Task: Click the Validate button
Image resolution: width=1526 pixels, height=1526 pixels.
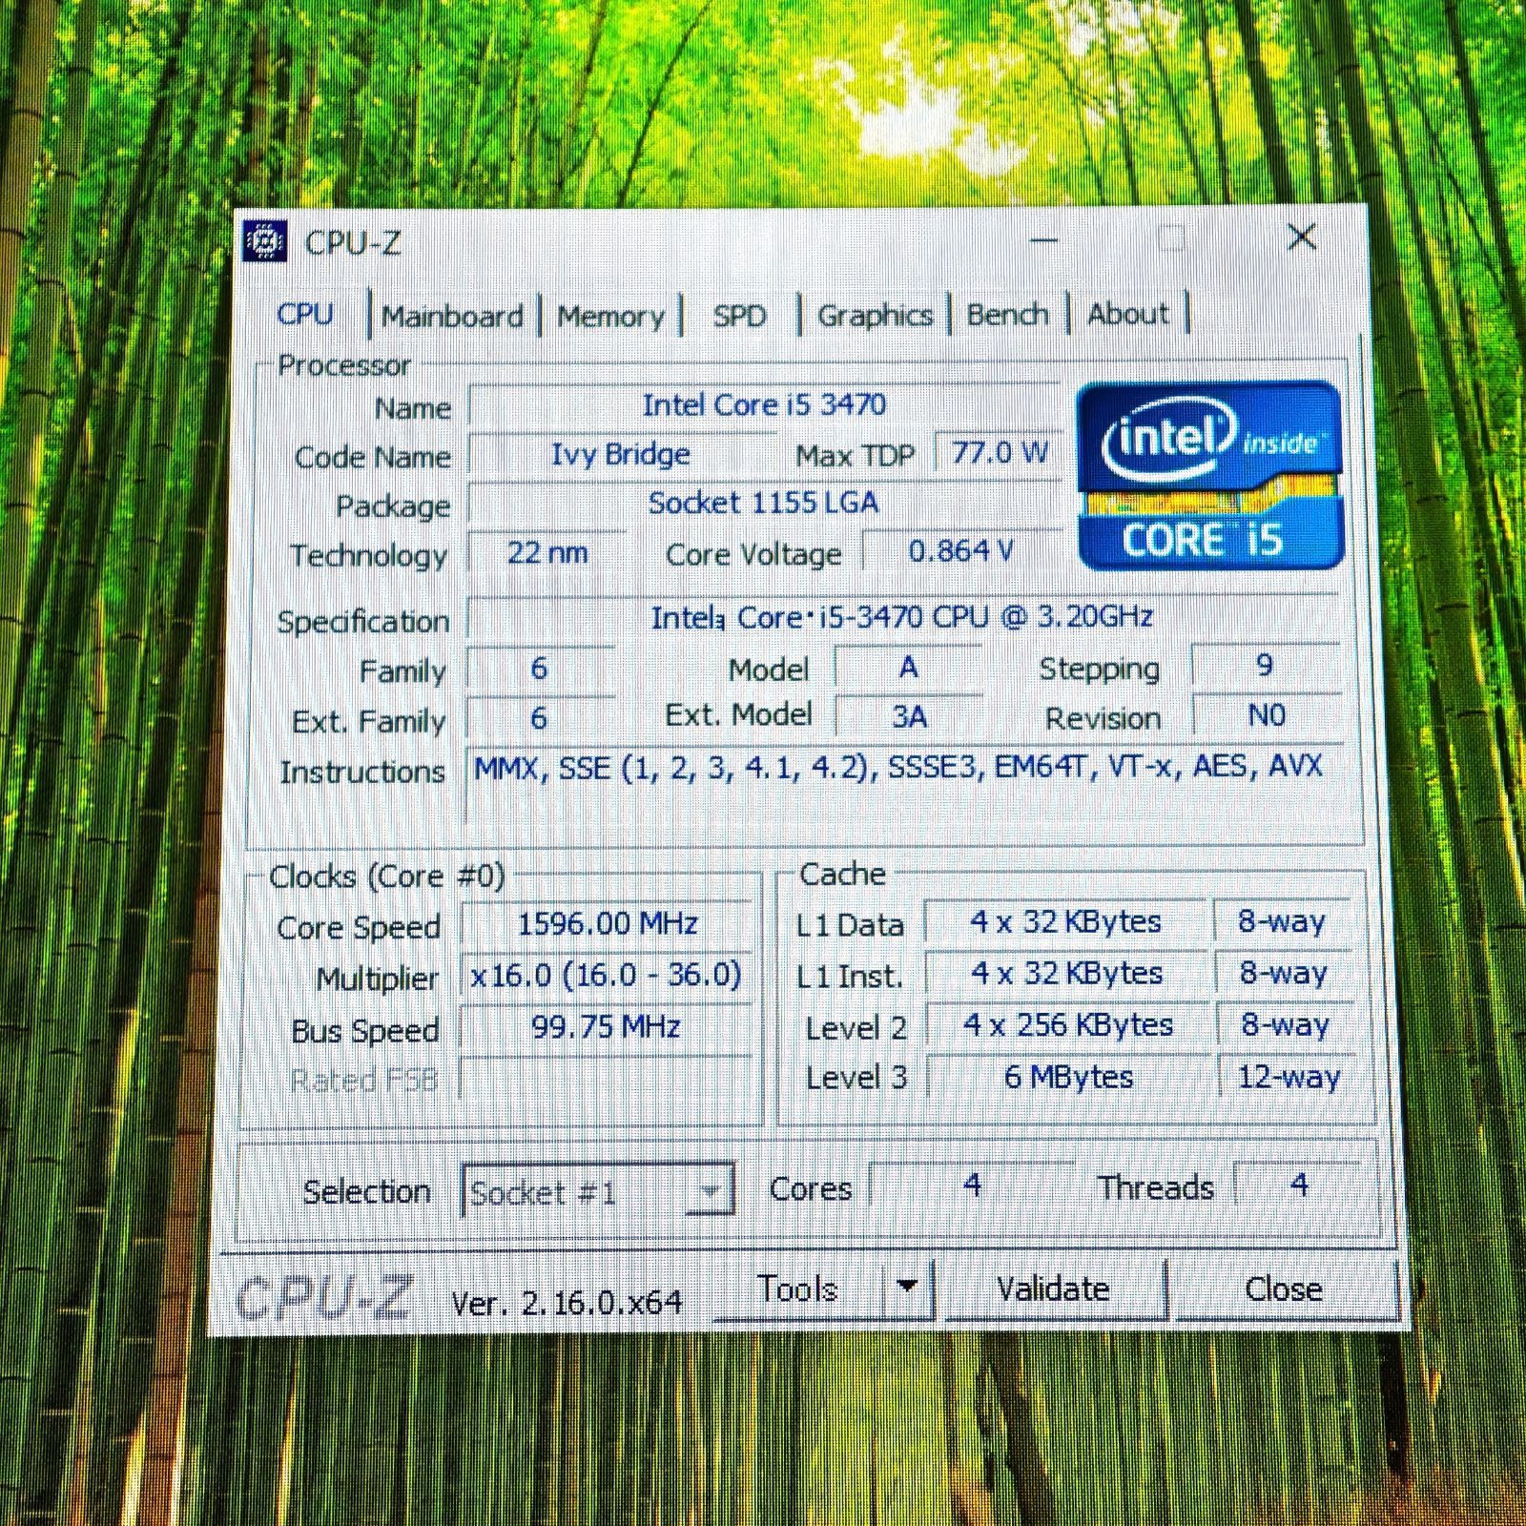Action: click(x=1054, y=1289)
